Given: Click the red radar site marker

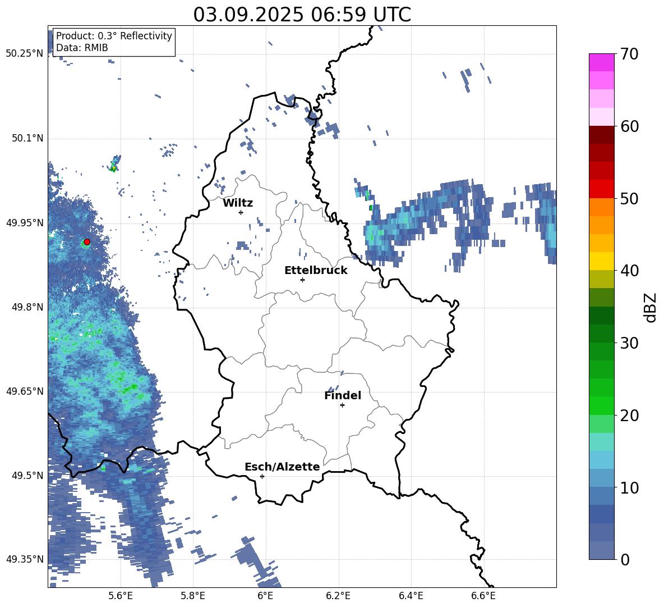Looking at the screenshot, I should [x=87, y=242].
